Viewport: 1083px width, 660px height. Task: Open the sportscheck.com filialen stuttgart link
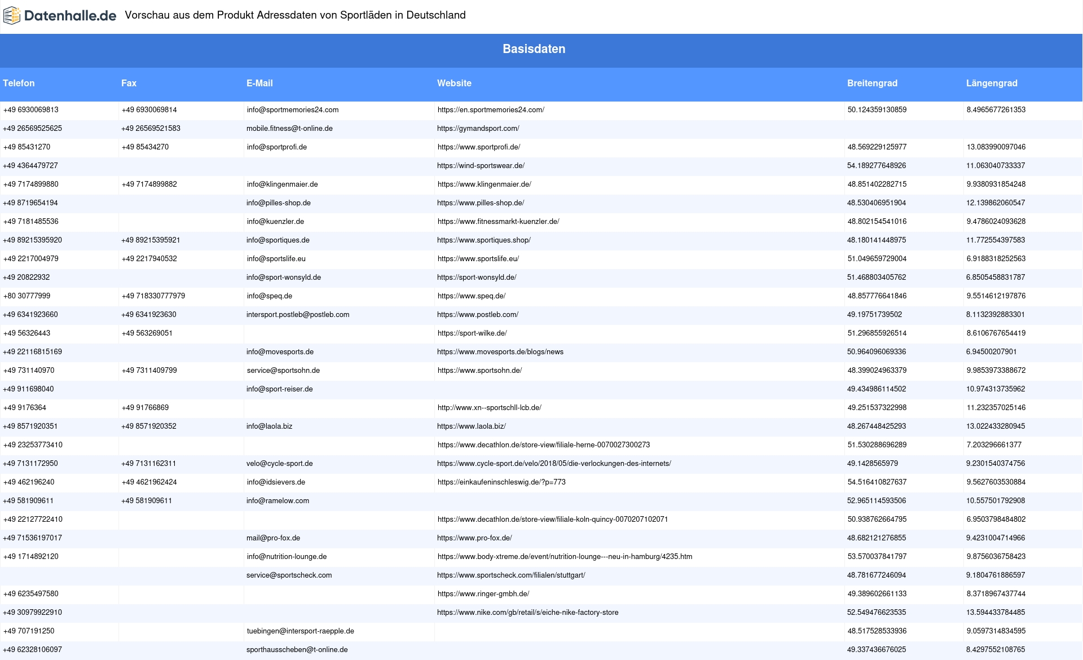coord(511,575)
